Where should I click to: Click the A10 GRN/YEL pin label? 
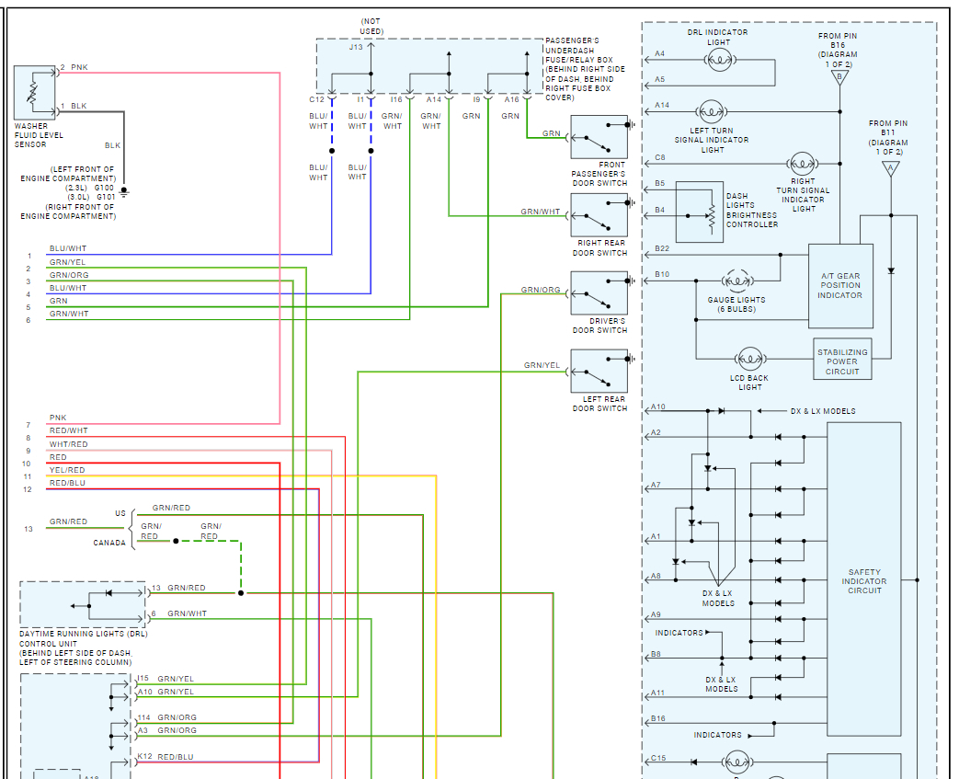pyautogui.click(x=166, y=692)
